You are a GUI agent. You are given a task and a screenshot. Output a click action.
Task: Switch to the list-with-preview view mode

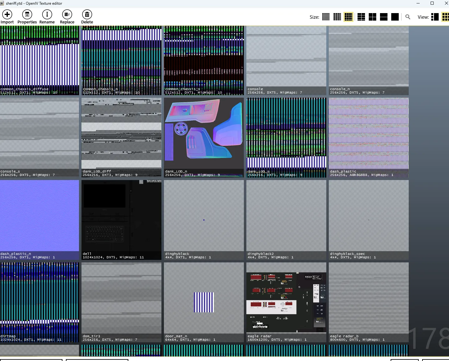(x=435, y=17)
